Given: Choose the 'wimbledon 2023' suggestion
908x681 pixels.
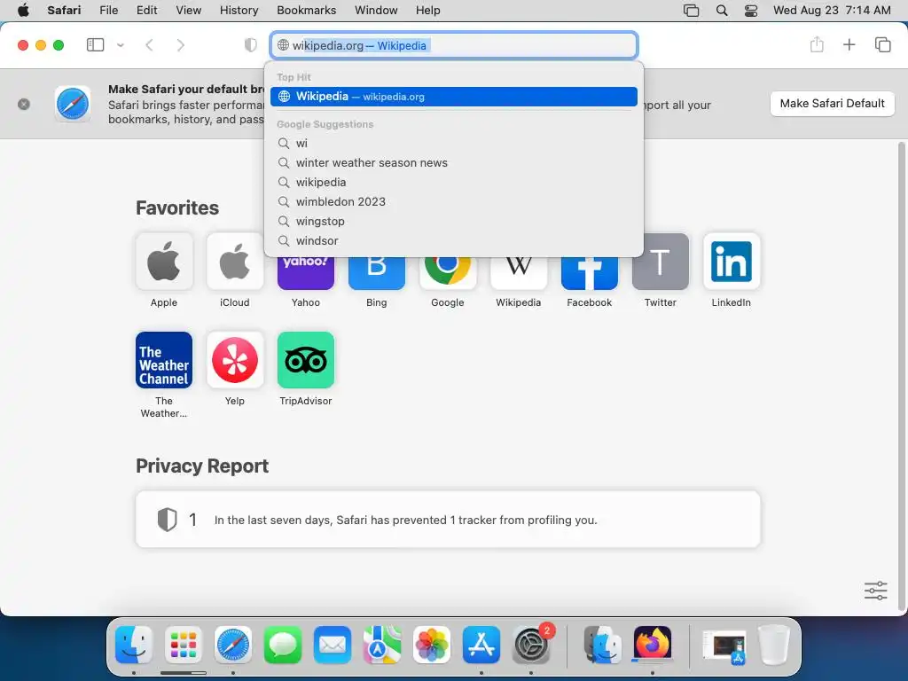Looking at the screenshot, I should (x=454, y=201).
